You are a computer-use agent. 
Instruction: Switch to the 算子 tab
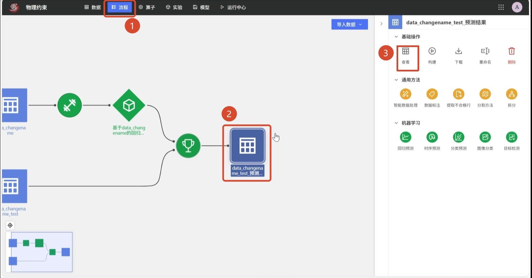147,7
